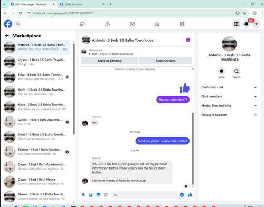264x207 pixels.
Task: Open Jhon F's conversation in the list
Action: point(36,136)
